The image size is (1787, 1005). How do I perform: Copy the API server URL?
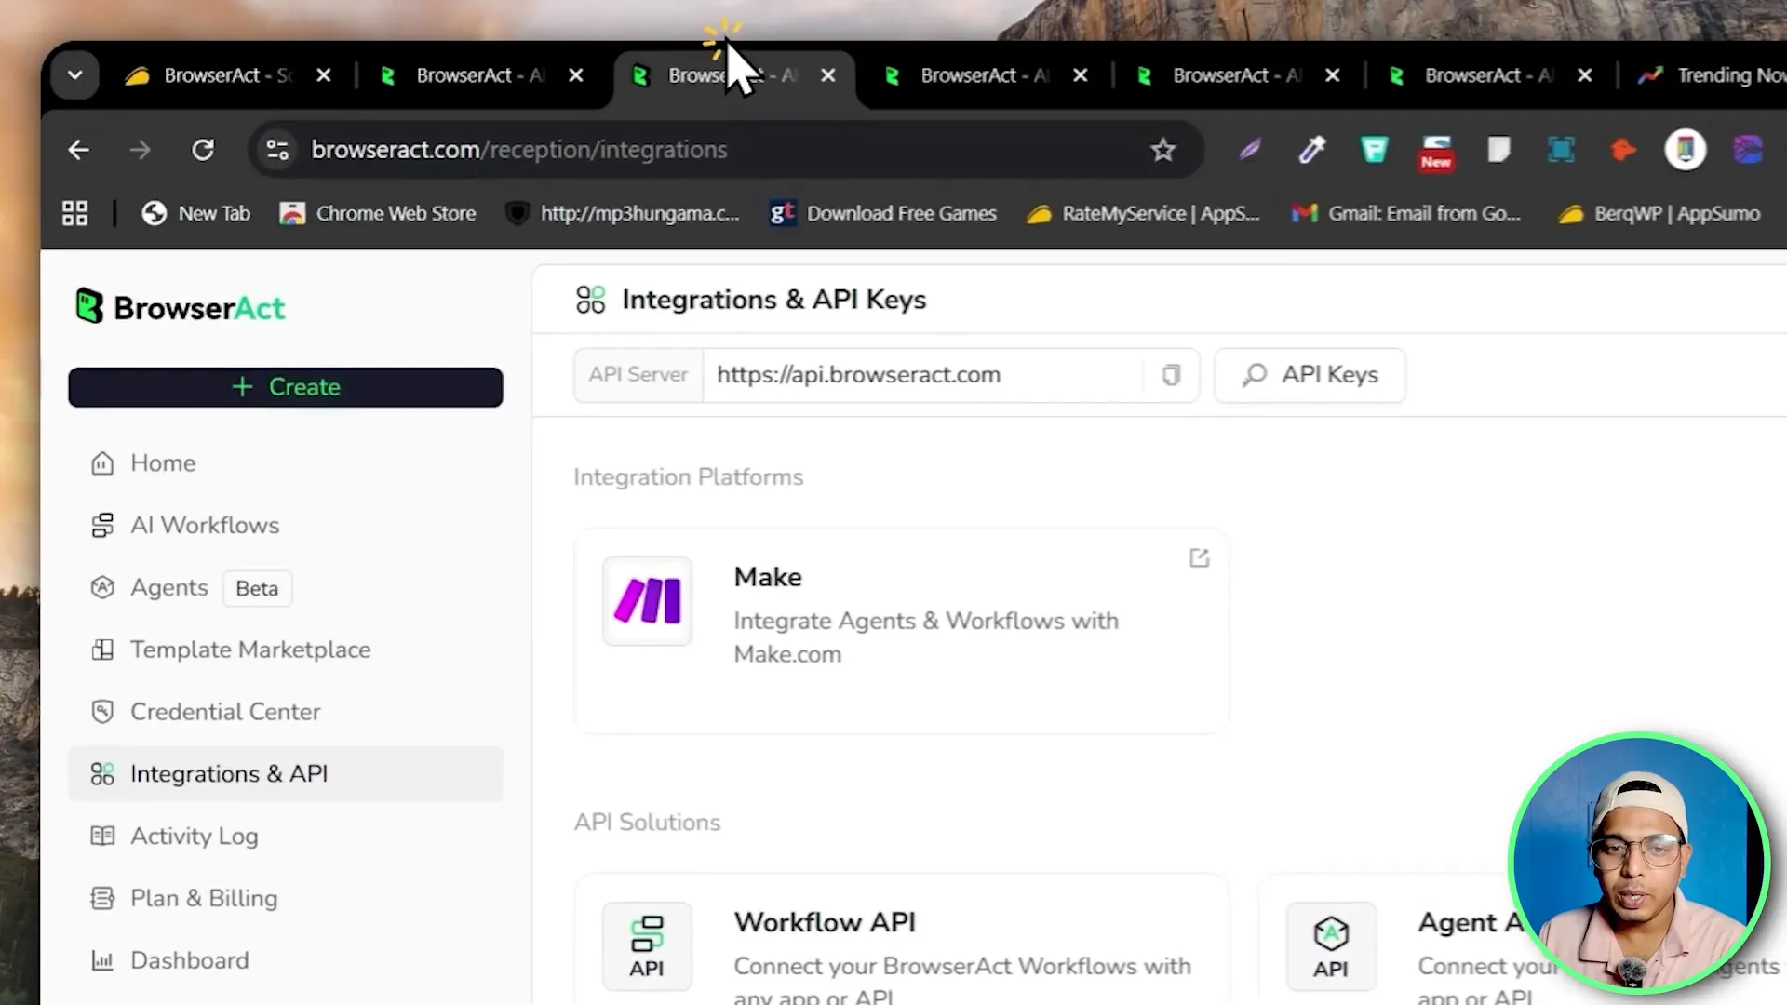click(x=1170, y=375)
